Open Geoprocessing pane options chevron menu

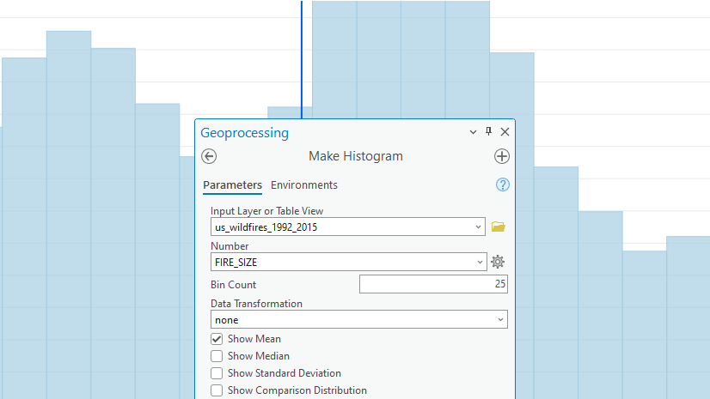(472, 132)
